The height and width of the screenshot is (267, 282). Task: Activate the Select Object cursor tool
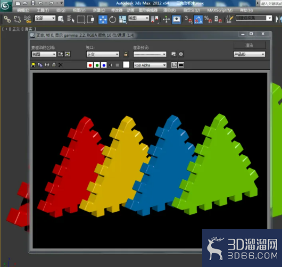tap(61, 19)
